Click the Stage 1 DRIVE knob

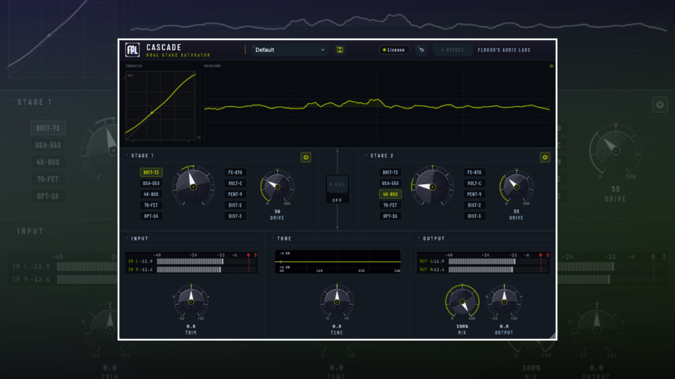[278, 186]
